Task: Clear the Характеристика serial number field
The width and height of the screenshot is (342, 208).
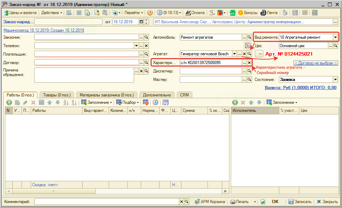Action: pos(249,63)
